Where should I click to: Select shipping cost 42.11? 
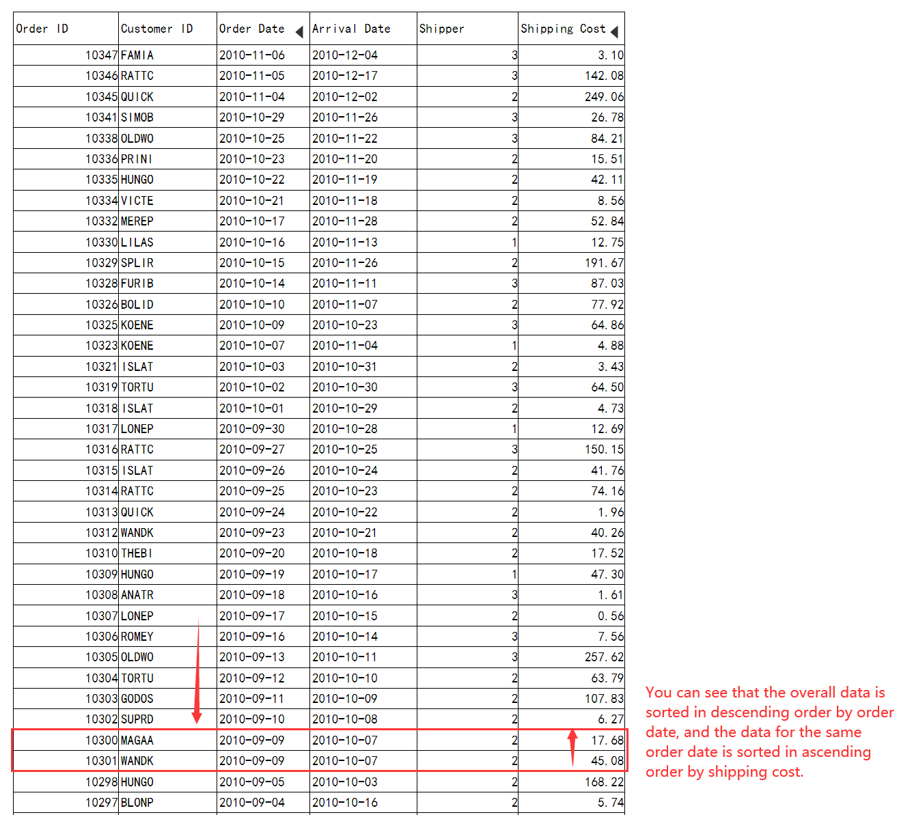coord(572,180)
